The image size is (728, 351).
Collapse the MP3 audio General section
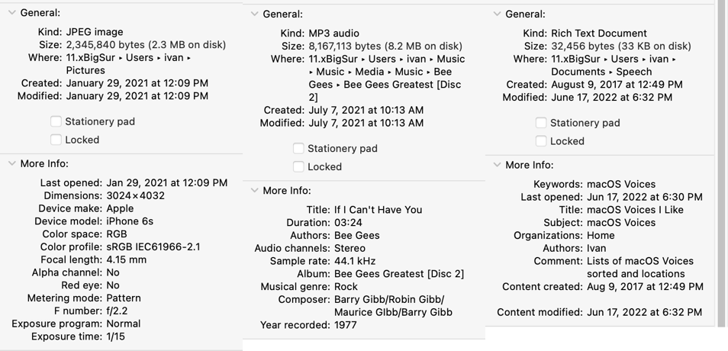[x=254, y=14]
